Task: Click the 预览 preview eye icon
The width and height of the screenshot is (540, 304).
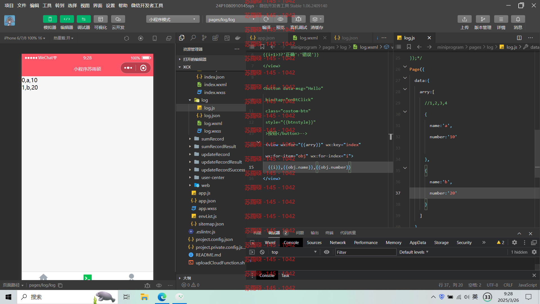Action: coord(280,19)
